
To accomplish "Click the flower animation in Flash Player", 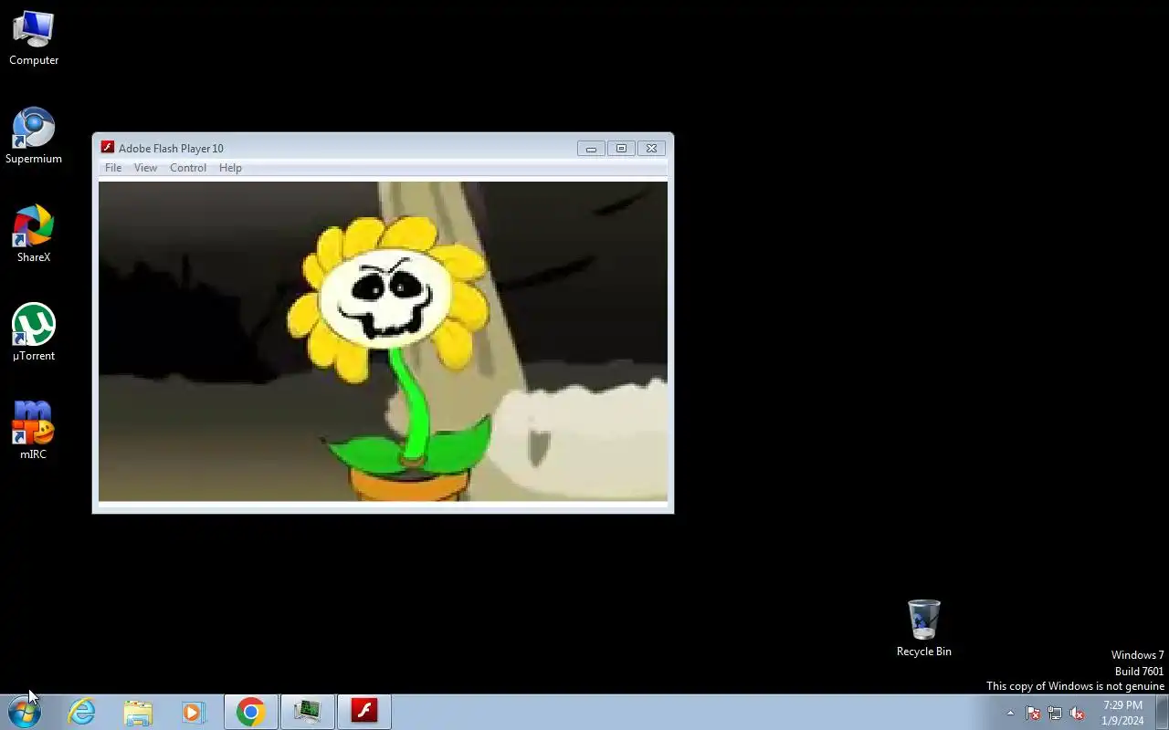I will 383,341.
